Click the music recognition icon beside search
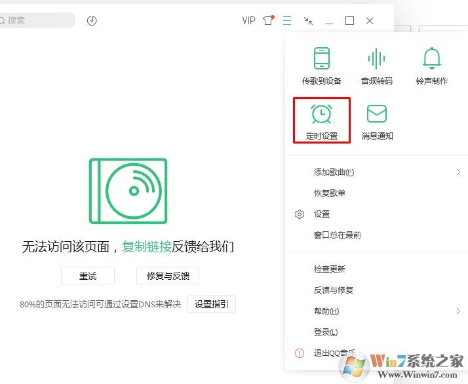The width and height of the screenshot is (468, 384). [x=92, y=20]
